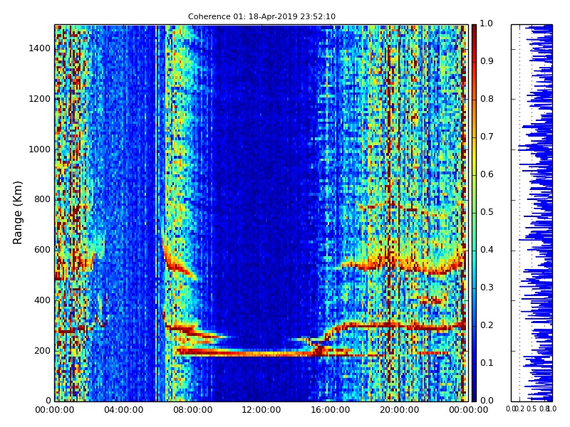Click the 800 range tick label
Image resolution: width=570 pixels, height=427 pixels.
coord(42,199)
